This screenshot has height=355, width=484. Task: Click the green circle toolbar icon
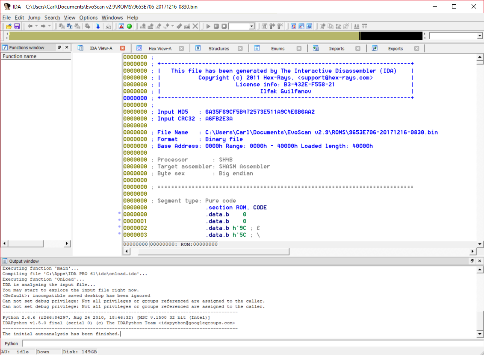[x=129, y=26]
